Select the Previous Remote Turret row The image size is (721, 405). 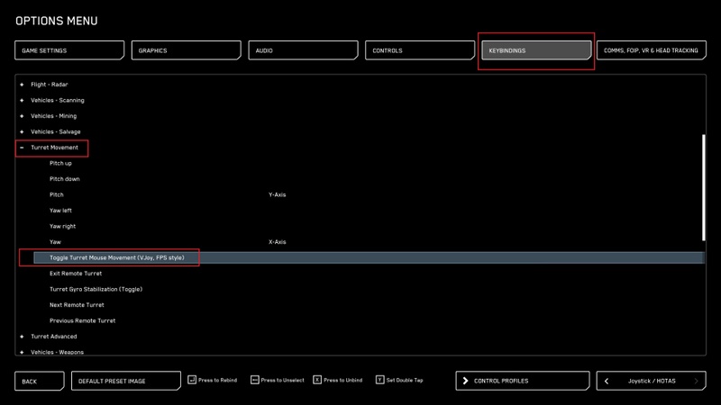click(368, 320)
